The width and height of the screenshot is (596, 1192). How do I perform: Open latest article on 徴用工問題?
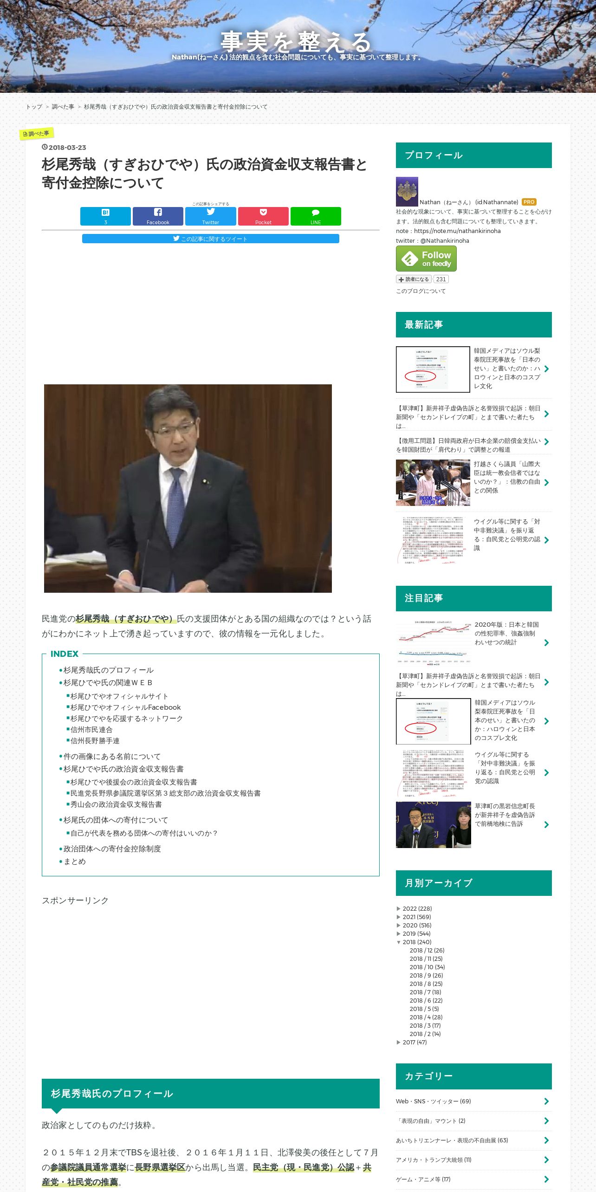tap(468, 445)
